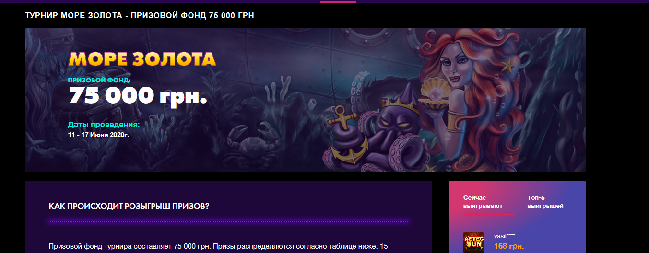Click the МОРЕ ЗОЛОТА banner title

[x=142, y=59]
